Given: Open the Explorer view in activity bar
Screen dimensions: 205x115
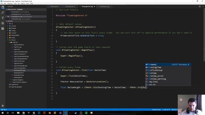Looking at the screenshot, I should (x=3, y=7).
